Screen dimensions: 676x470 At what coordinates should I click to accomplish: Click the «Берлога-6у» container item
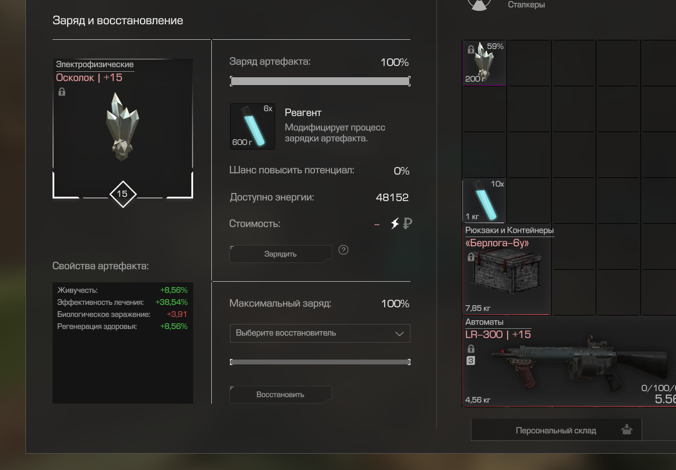click(x=506, y=270)
